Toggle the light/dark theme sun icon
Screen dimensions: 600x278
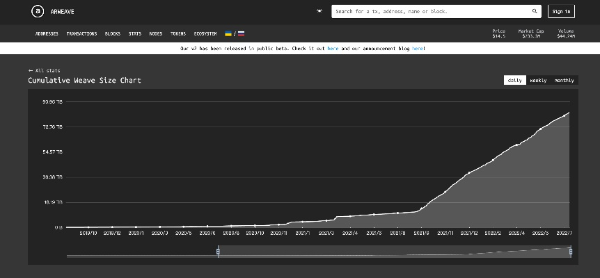319,11
